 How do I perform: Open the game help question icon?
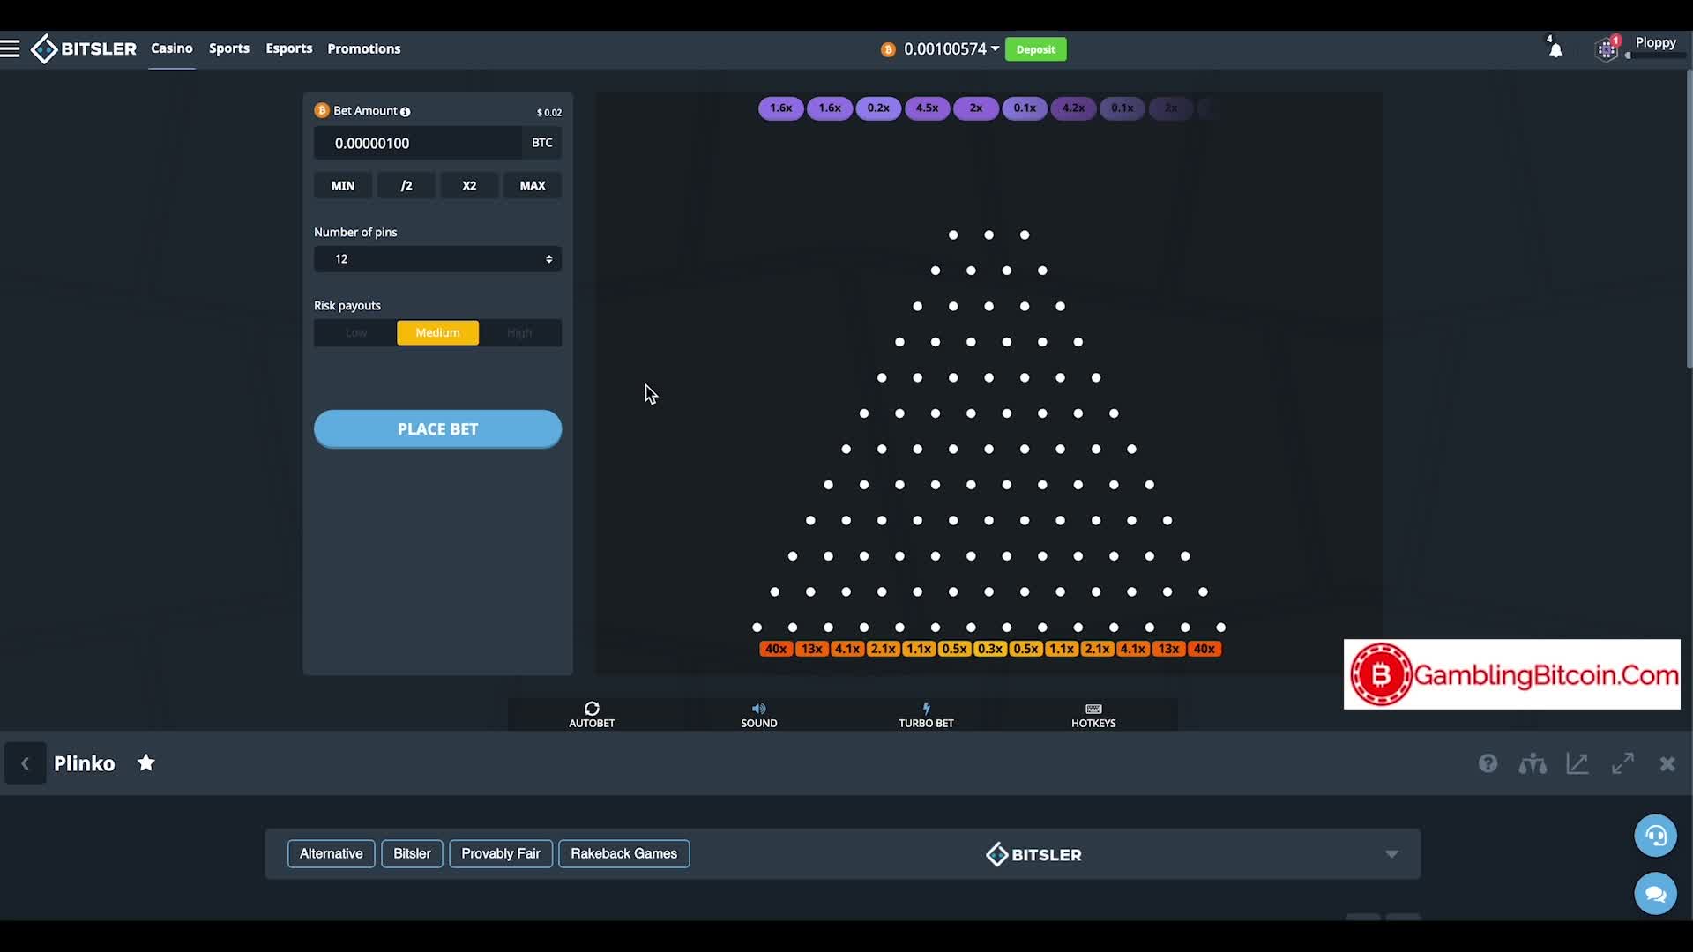click(1488, 763)
